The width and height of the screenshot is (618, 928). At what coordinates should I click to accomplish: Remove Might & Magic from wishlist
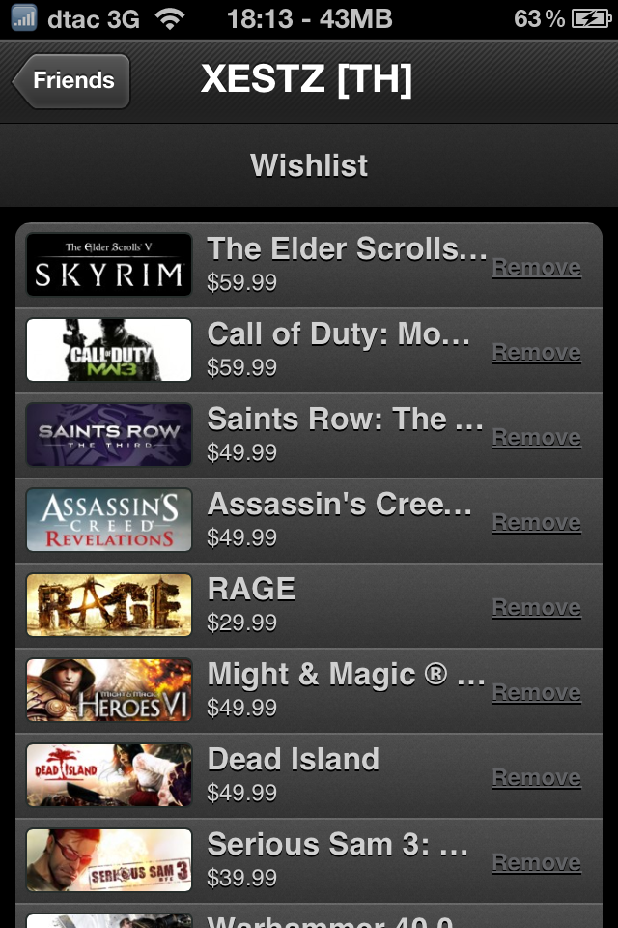[x=536, y=693]
